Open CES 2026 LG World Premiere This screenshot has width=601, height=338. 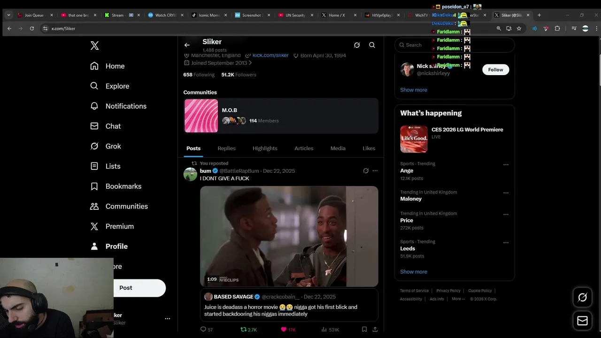coord(455,138)
